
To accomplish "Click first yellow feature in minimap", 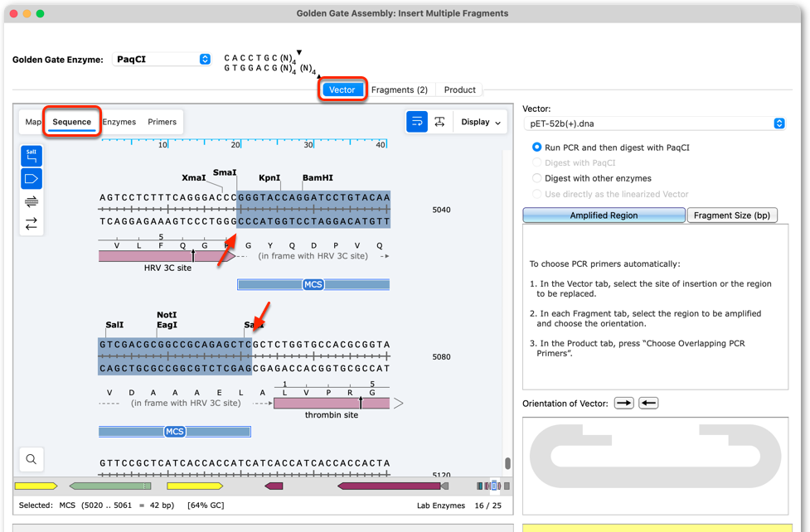I will click(x=36, y=486).
